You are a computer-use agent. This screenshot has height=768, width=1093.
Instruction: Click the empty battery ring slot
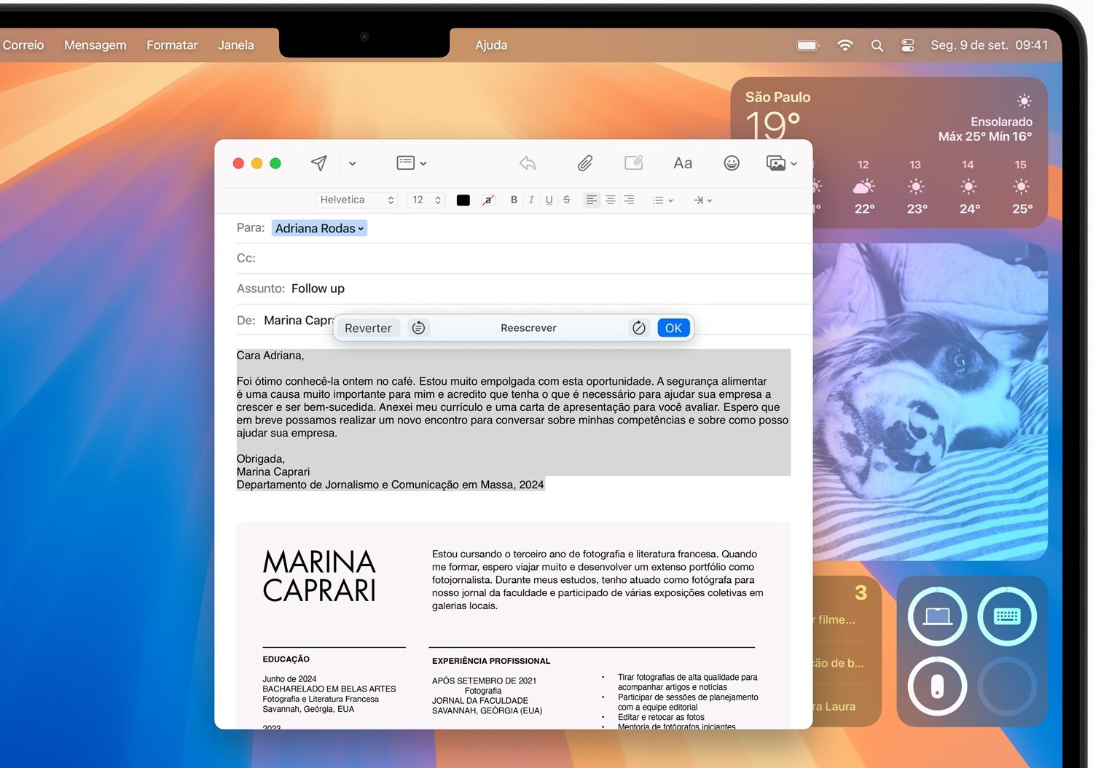[x=1007, y=686]
